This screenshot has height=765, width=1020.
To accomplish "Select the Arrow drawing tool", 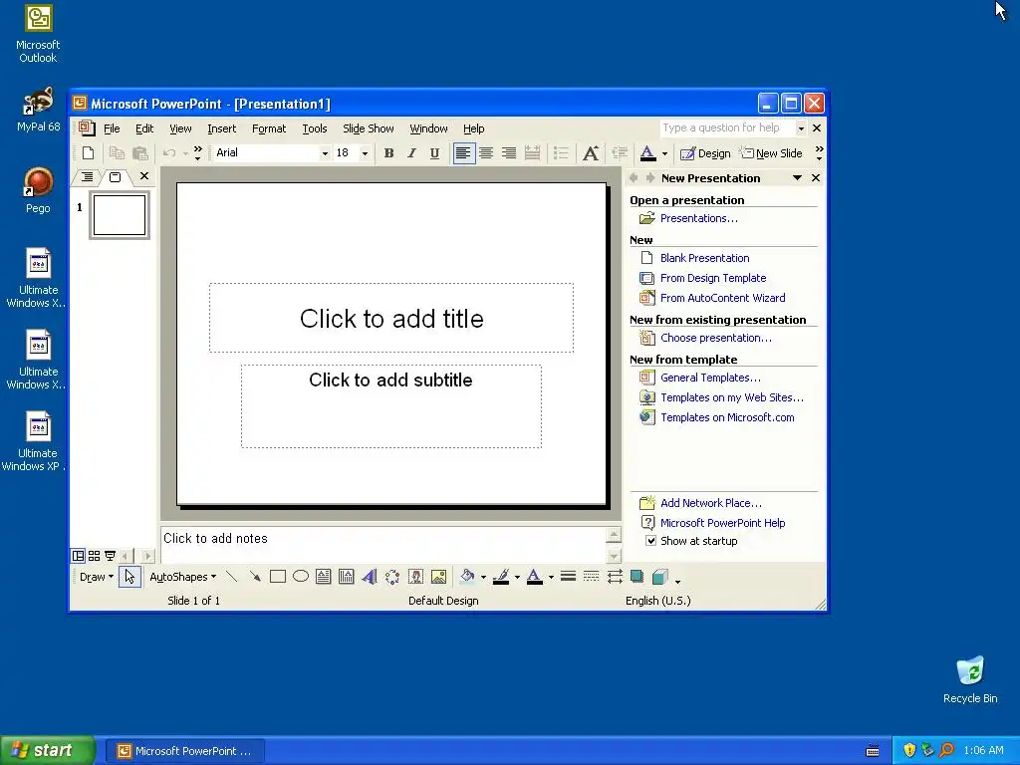I will pos(254,577).
